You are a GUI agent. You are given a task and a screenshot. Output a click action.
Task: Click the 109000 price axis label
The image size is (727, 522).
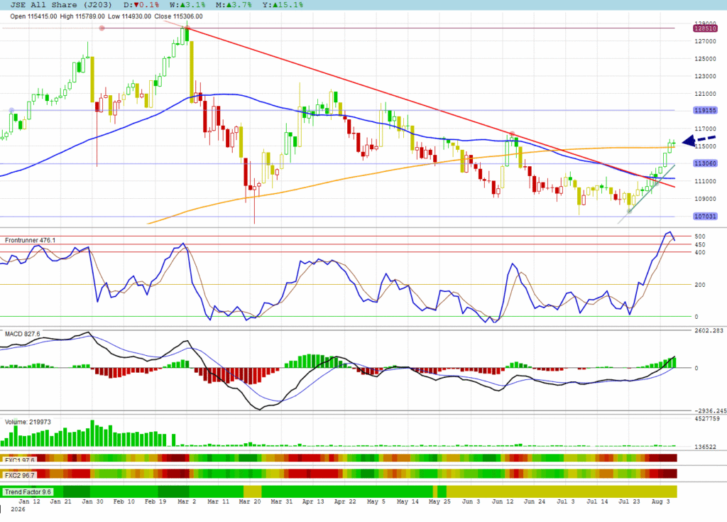pyautogui.click(x=705, y=199)
